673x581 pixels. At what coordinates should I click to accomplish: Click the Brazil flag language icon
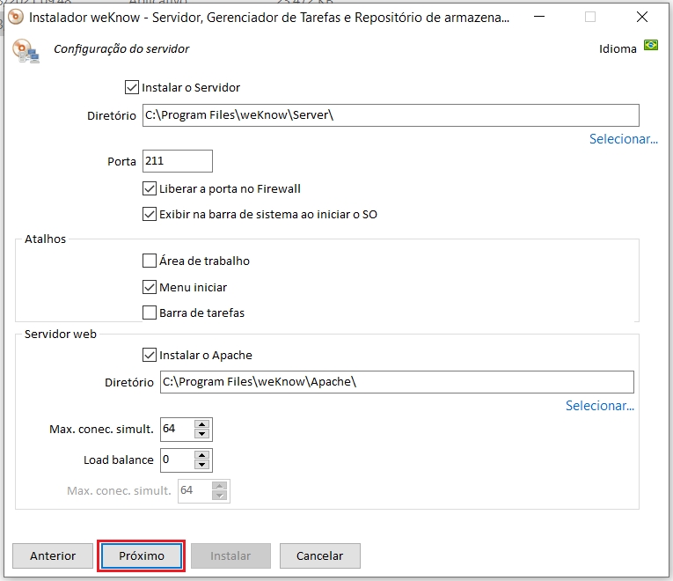(x=650, y=45)
